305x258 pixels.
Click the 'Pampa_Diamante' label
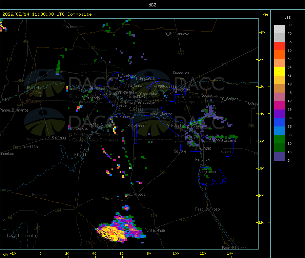click(x=14, y=110)
